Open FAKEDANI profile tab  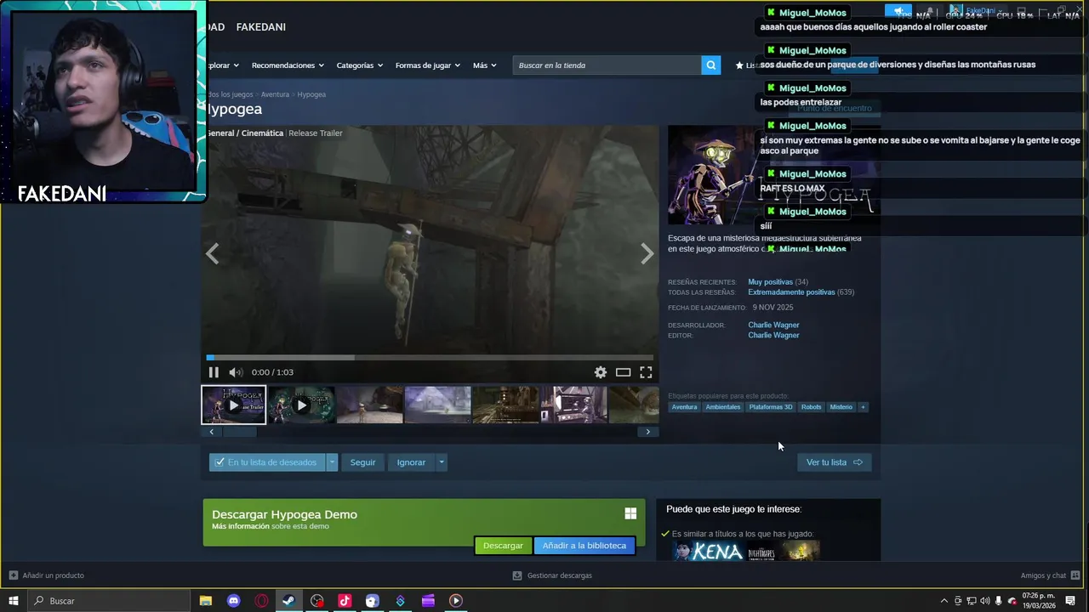pyautogui.click(x=260, y=27)
